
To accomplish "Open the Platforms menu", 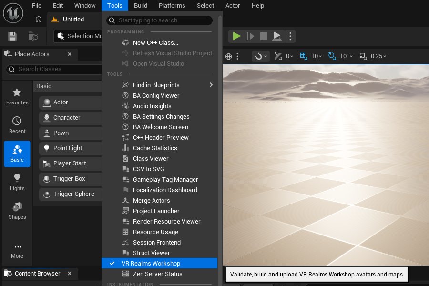I will [172, 5].
